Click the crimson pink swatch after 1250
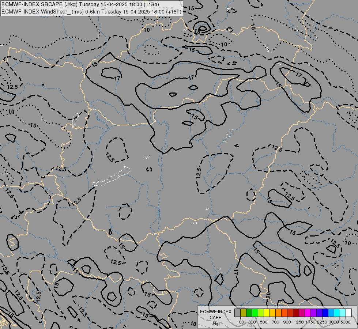The image size is (358, 329). [302, 313]
